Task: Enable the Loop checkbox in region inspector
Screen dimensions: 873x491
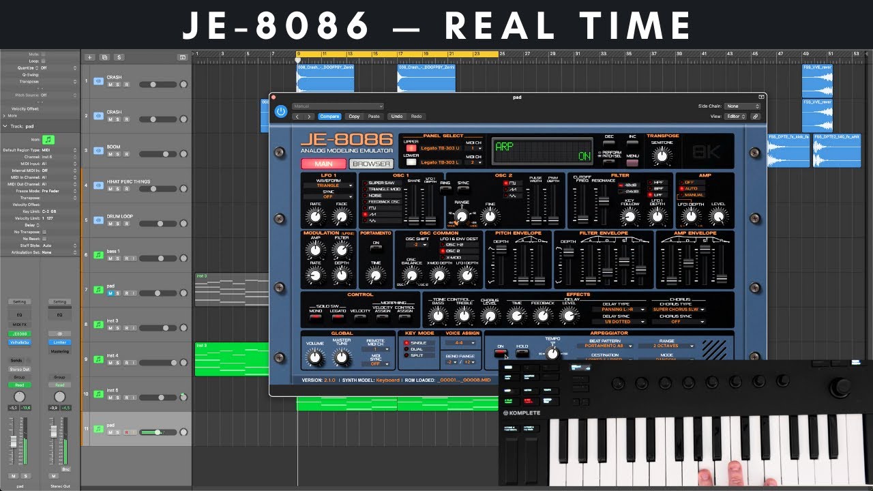Action: [x=44, y=61]
